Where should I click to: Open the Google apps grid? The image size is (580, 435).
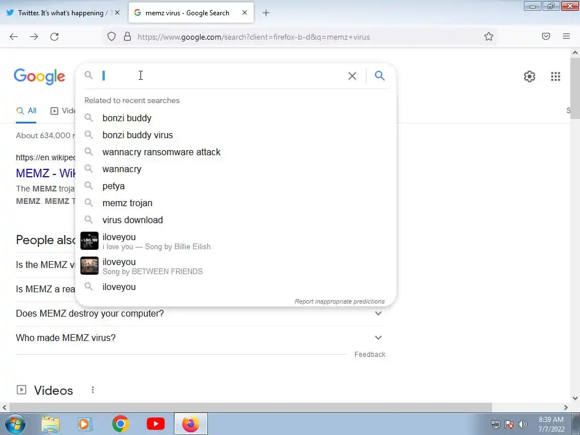[x=555, y=76]
